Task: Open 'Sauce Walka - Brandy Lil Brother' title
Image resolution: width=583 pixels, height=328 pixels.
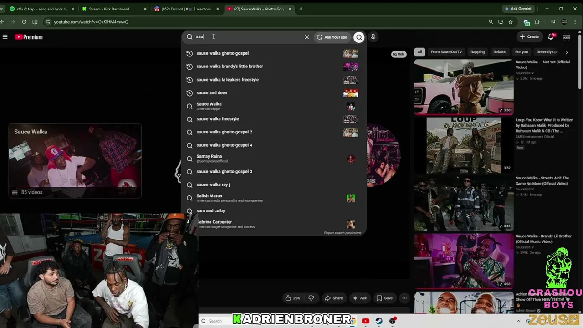Action: click(543, 239)
